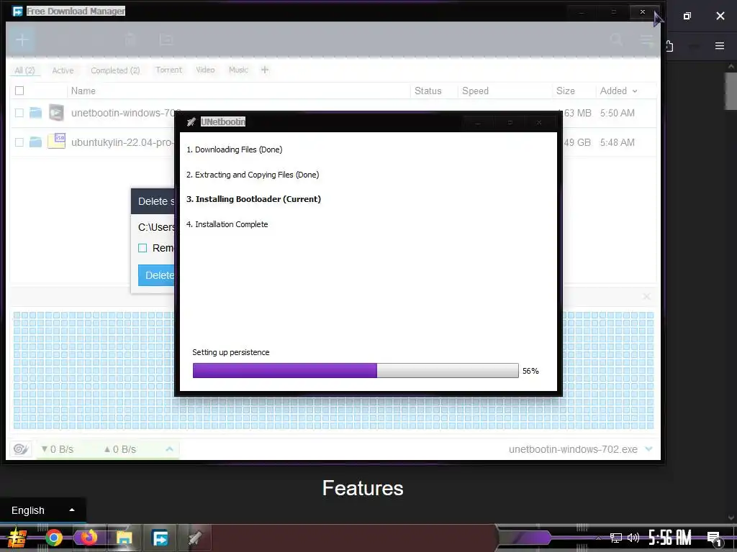
Task: Open folder for unetbootin-windows download row
Action: click(36, 113)
